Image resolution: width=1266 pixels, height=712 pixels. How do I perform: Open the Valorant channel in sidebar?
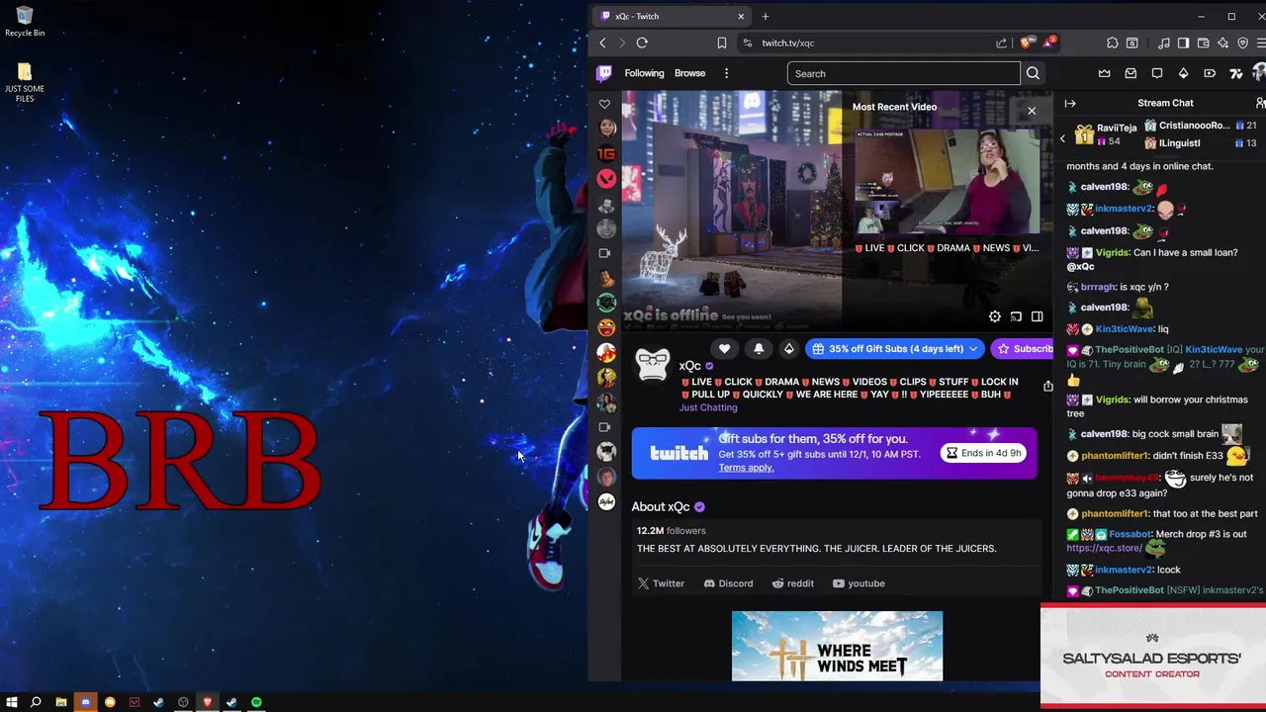coord(606,178)
